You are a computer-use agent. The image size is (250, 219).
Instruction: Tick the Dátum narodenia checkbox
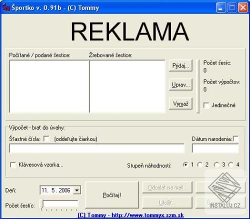[236, 138]
